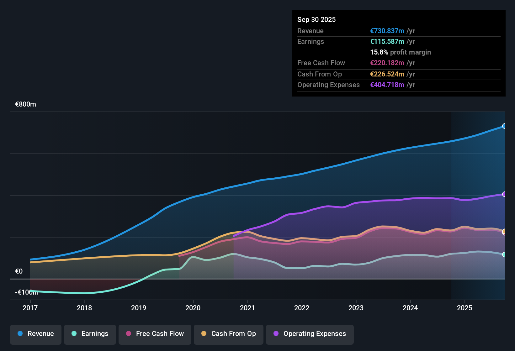Click the €800m y-axis label
515x351 pixels.
26,104
